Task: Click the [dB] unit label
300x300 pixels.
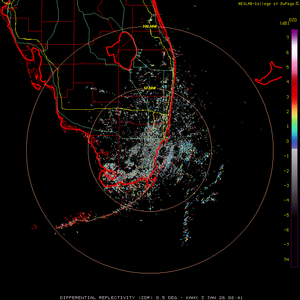Action: (284, 23)
